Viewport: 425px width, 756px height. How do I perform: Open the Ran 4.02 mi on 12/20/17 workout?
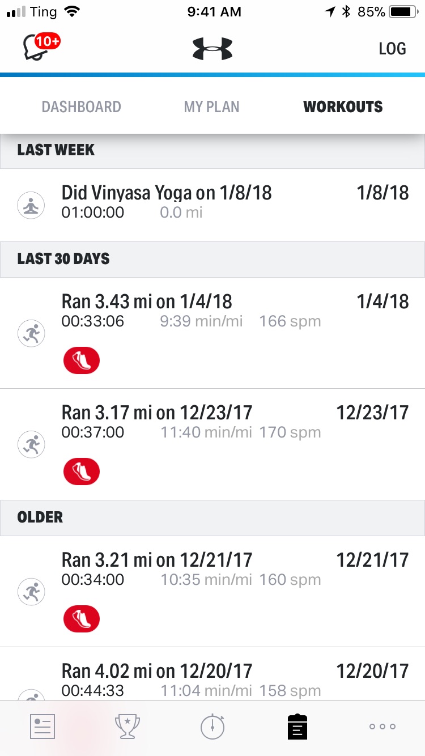coord(212,674)
